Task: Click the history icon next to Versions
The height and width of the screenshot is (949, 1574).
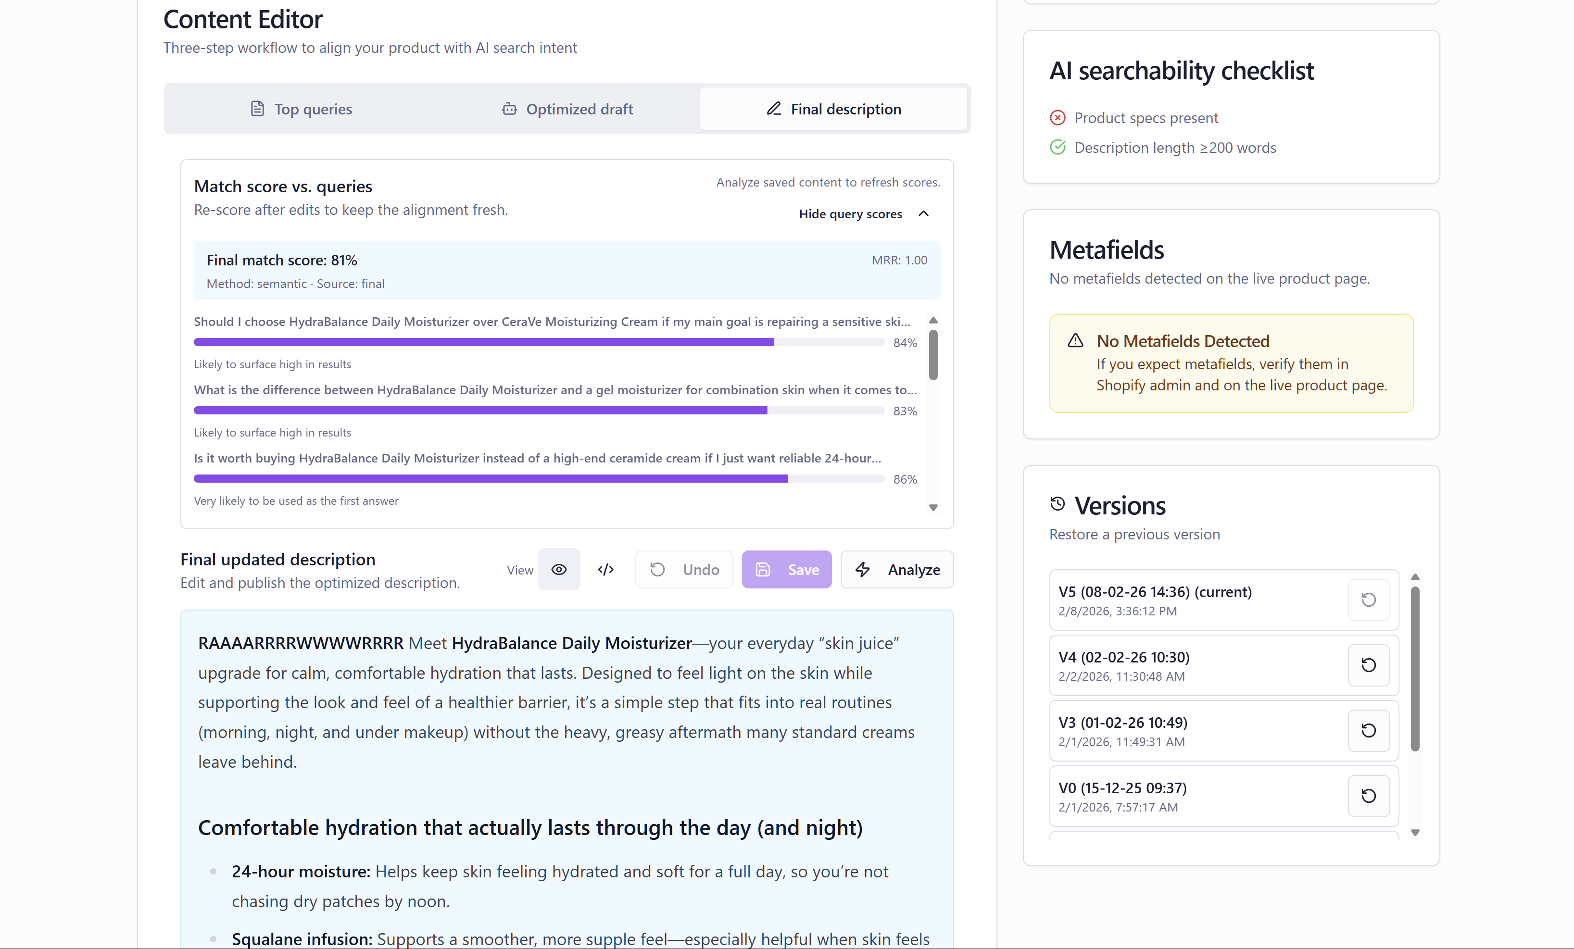Action: (1058, 504)
